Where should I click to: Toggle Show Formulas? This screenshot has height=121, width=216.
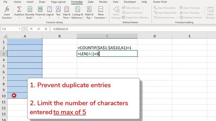click(x=190, y=8)
